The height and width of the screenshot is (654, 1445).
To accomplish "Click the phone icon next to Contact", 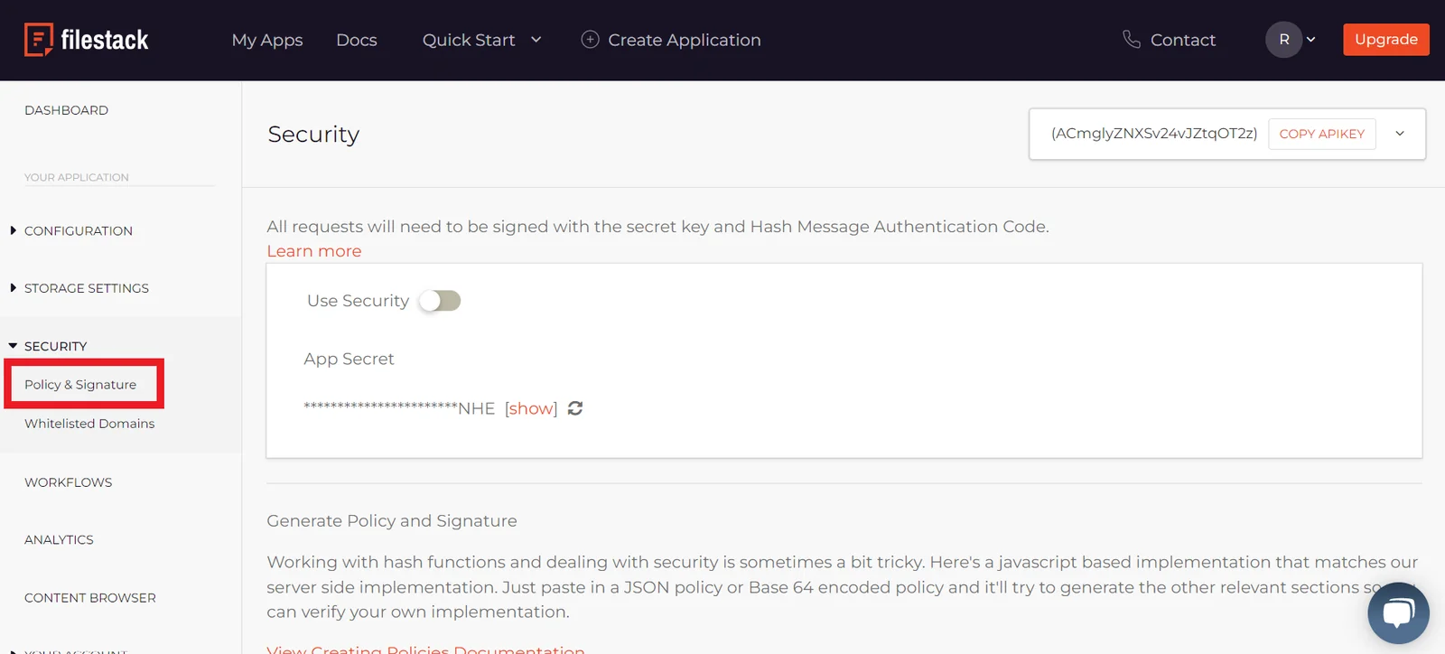I will pyautogui.click(x=1132, y=40).
